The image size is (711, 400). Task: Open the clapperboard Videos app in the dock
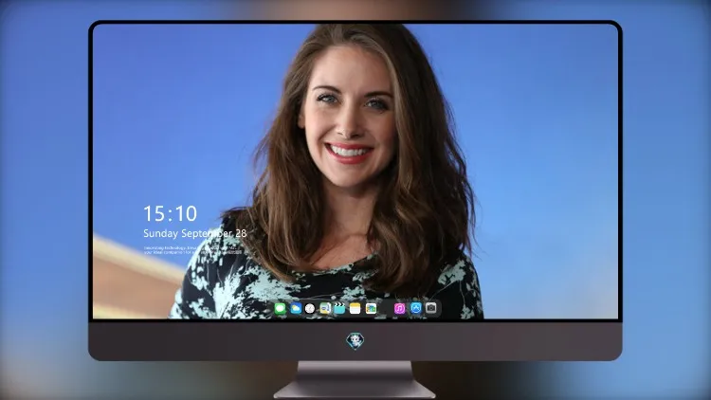[x=339, y=308]
